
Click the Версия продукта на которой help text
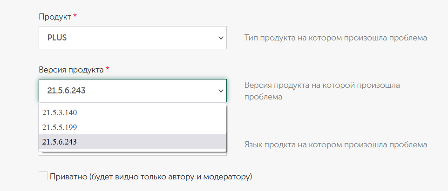(322, 91)
